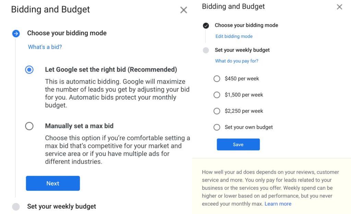Expand Choose your bidding mode step on right
Image resolution: width=351 pixels, height=214 pixels.
coord(246,25)
